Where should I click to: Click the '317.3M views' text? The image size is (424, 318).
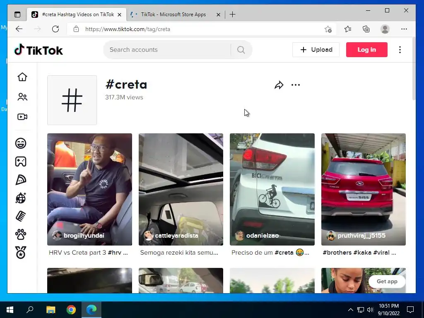pyautogui.click(x=124, y=97)
